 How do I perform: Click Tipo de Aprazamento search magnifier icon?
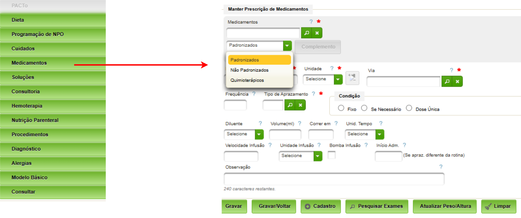[290, 105]
